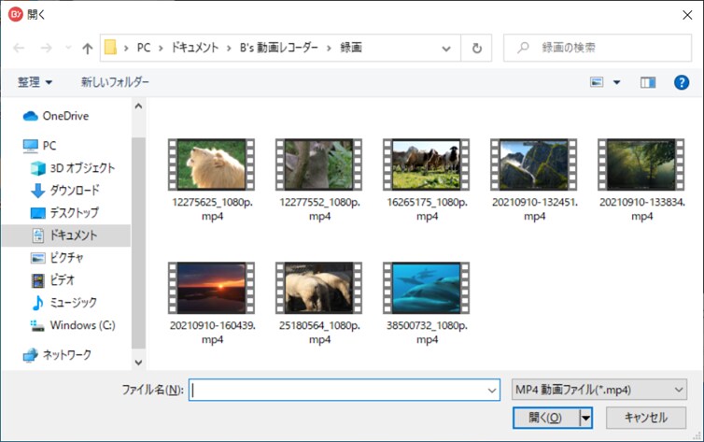Image resolution: width=704 pixels, height=442 pixels.
Task: Refresh the folder with the reload icon
Action: coord(477,48)
